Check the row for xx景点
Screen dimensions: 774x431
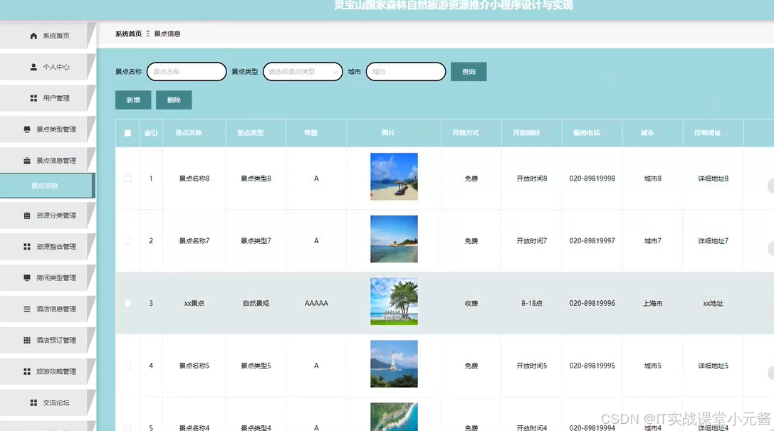(x=127, y=303)
